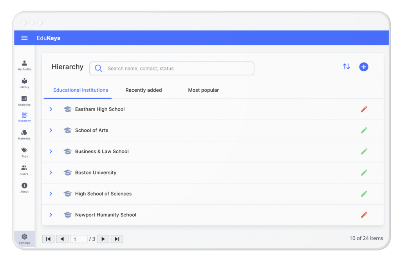Open the About page icon

[24, 187]
